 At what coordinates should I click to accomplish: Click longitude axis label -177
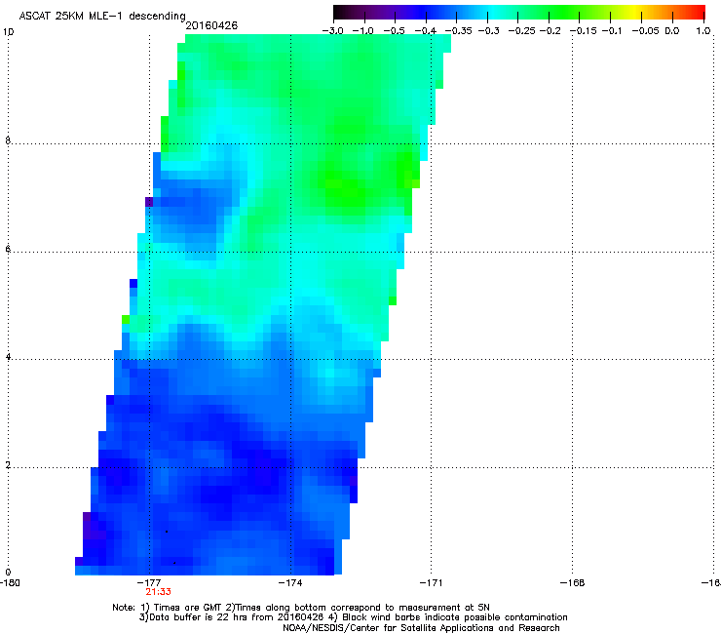(x=149, y=583)
